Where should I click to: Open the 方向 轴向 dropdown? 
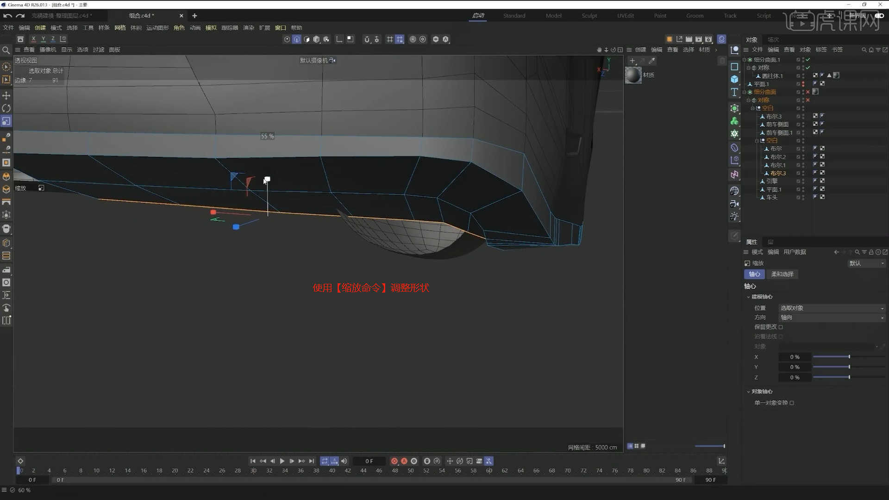click(832, 318)
